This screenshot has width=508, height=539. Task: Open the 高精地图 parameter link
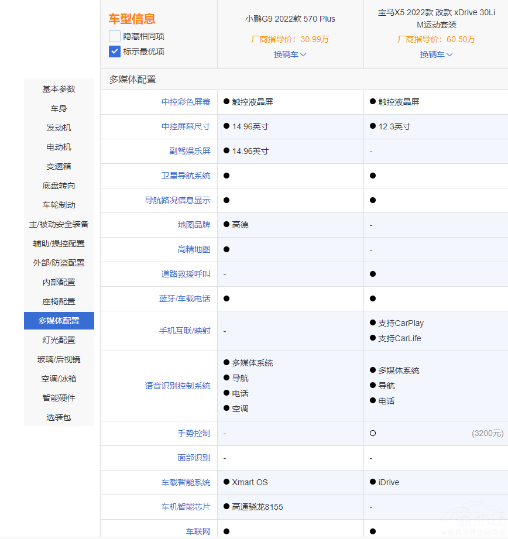tap(194, 249)
